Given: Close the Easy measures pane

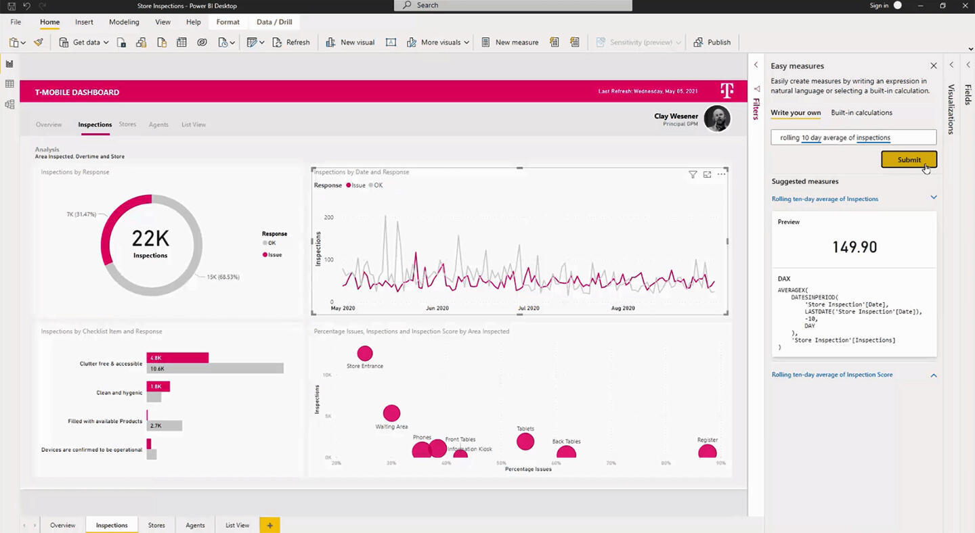Looking at the screenshot, I should (x=934, y=66).
